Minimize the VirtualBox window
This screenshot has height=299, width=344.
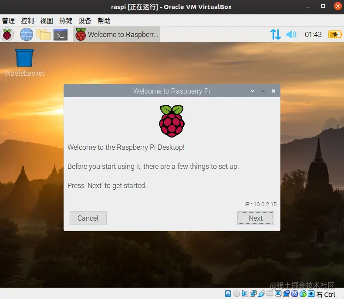tap(308, 7)
